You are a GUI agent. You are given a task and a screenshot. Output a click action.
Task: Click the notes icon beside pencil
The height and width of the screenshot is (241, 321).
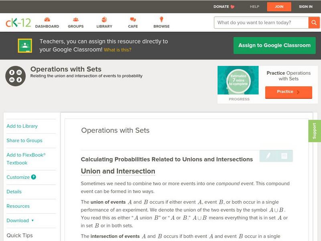click(284, 156)
